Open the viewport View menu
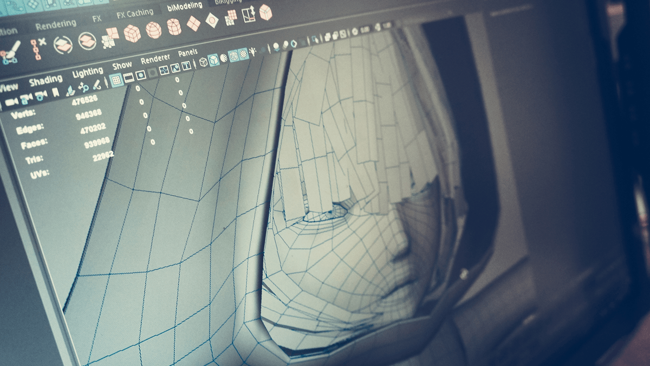 (x=9, y=87)
